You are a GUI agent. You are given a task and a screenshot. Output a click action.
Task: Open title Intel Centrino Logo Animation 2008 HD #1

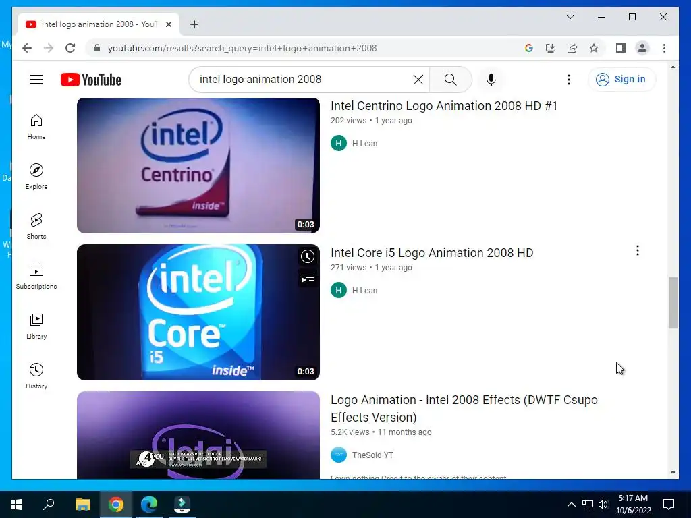(x=444, y=106)
